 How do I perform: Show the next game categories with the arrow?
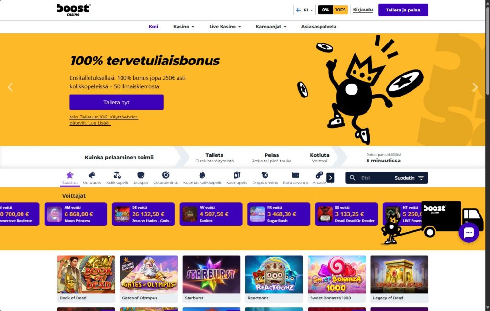coord(330,178)
